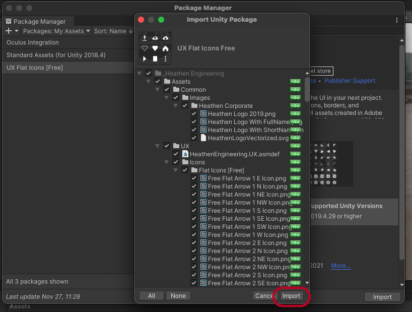Click the Assets folder icon
Viewport: 412px width, 312px height.
pos(167,82)
